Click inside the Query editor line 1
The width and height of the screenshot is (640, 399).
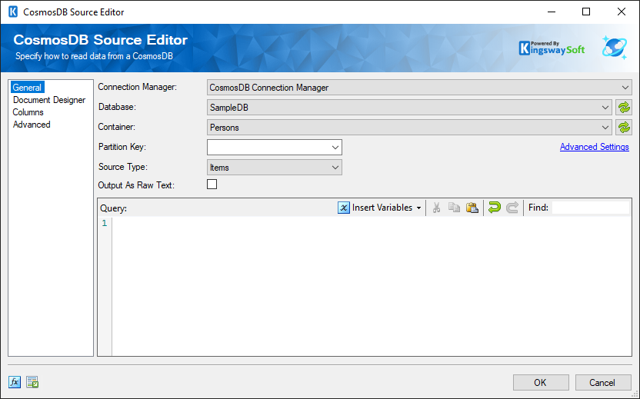point(372,223)
